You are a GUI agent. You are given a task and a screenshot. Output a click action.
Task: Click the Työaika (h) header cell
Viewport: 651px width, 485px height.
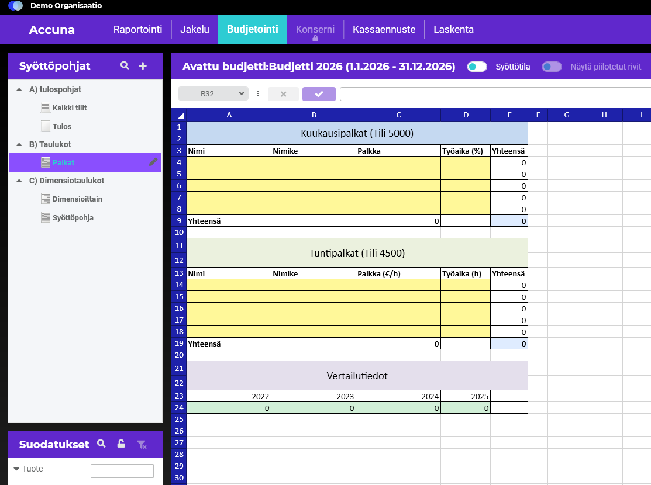click(466, 273)
